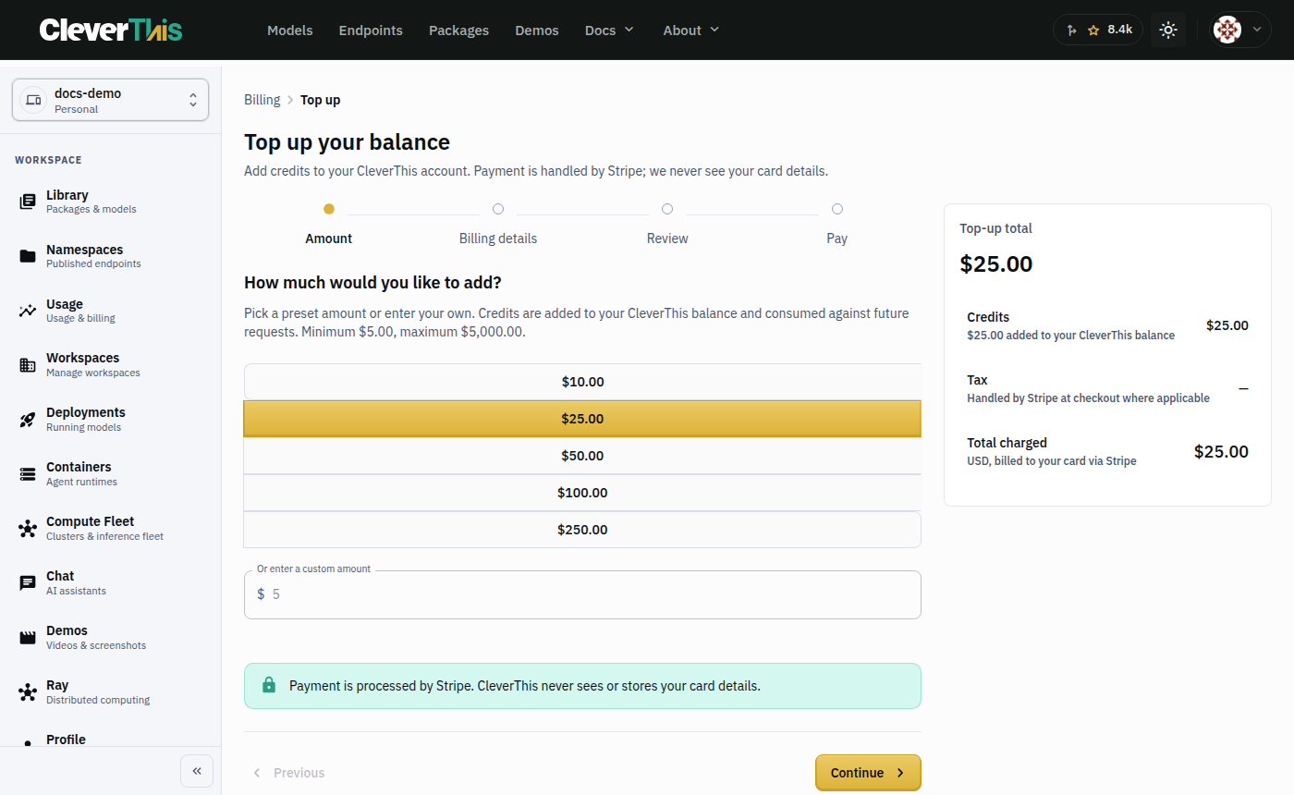
Task: Click the 'Top-up total' label
Action: click(x=995, y=228)
